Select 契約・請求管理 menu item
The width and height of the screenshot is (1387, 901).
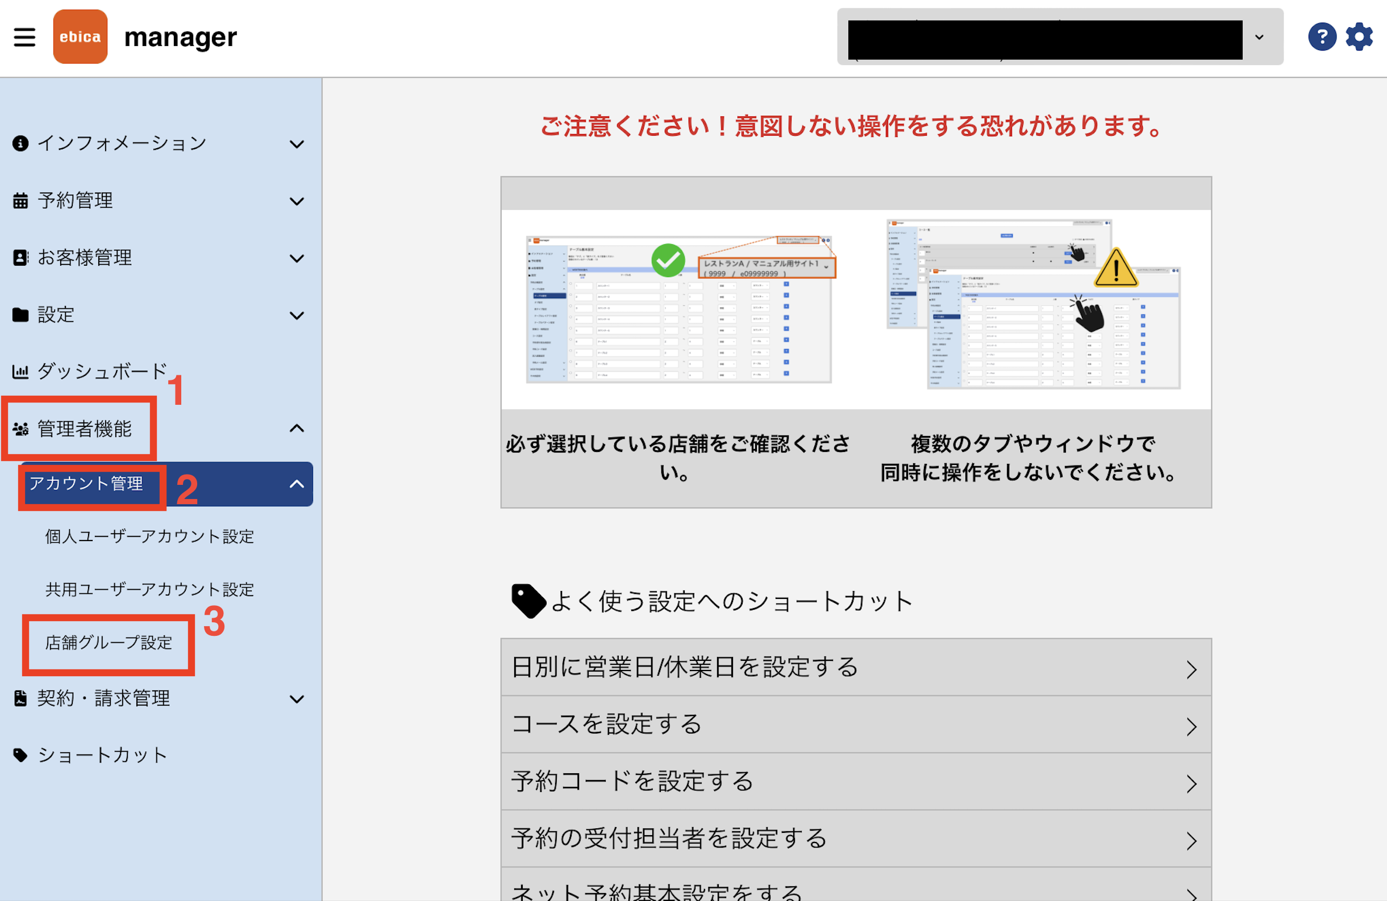pyautogui.click(x=104, y=698)
